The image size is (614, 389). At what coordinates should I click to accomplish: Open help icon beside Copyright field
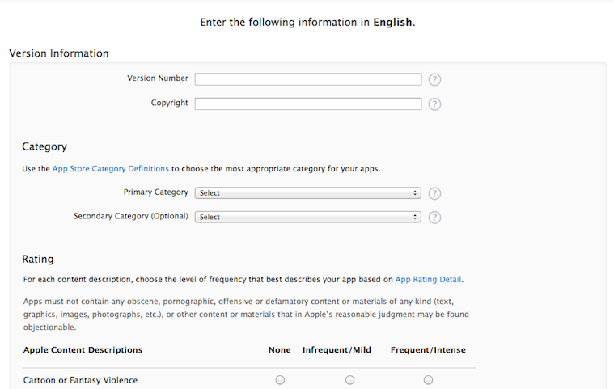(434, 104)
